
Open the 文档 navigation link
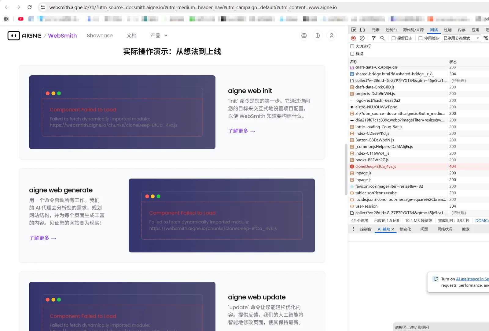click(131, 36)
